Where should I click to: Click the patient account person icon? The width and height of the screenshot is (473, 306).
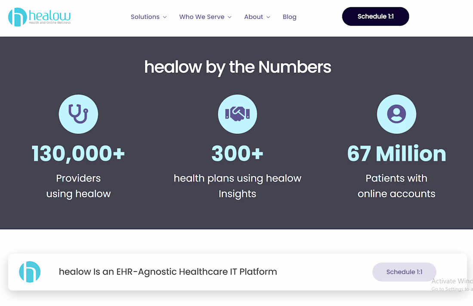pyautogui.click(x=396, y=114)
